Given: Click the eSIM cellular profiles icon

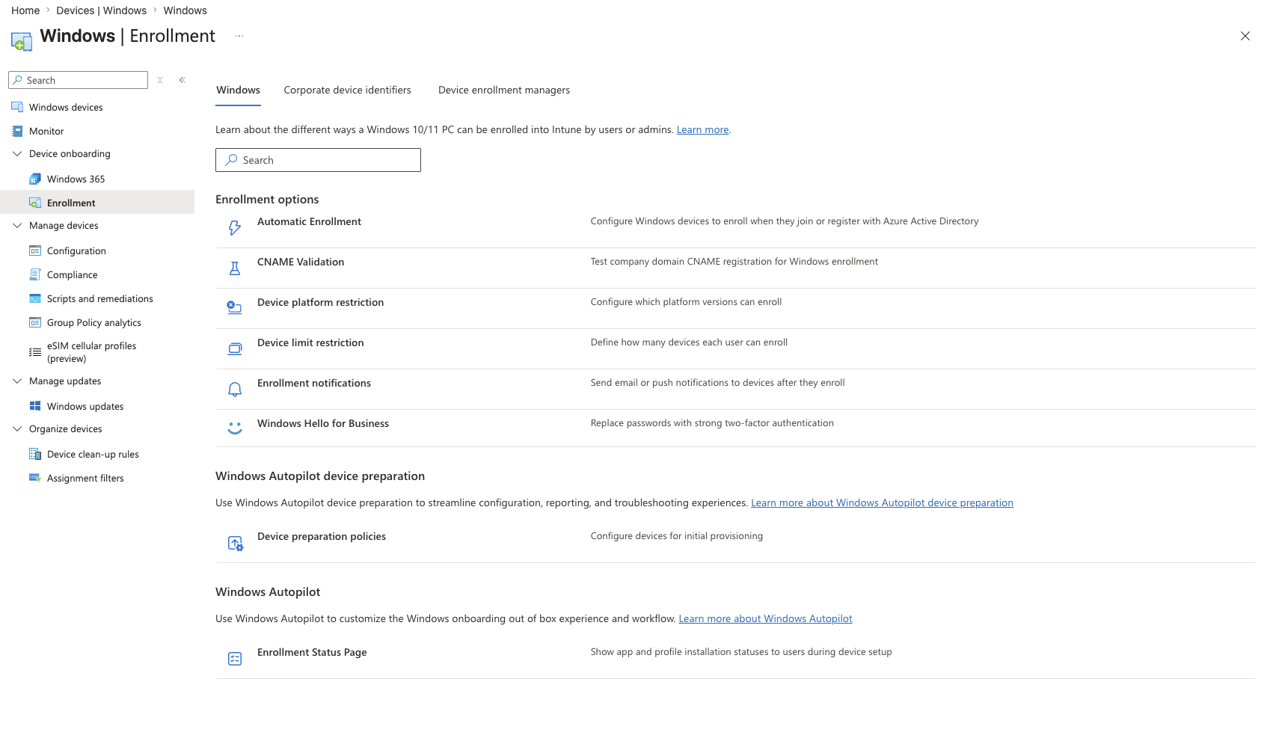Looking at the screenshot, I should tap(35, 352).
